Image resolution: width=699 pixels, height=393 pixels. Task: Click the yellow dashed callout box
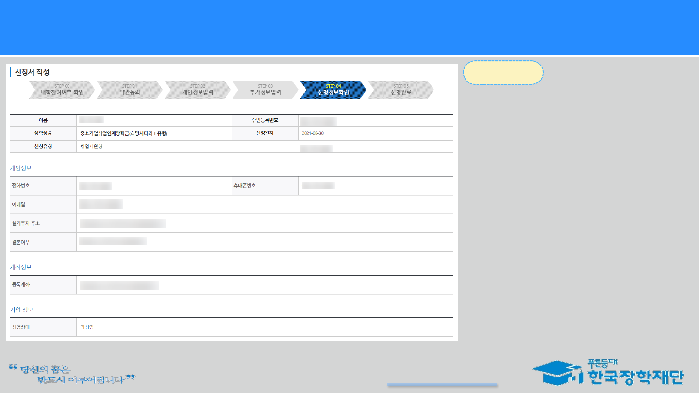tap(503, 73)
